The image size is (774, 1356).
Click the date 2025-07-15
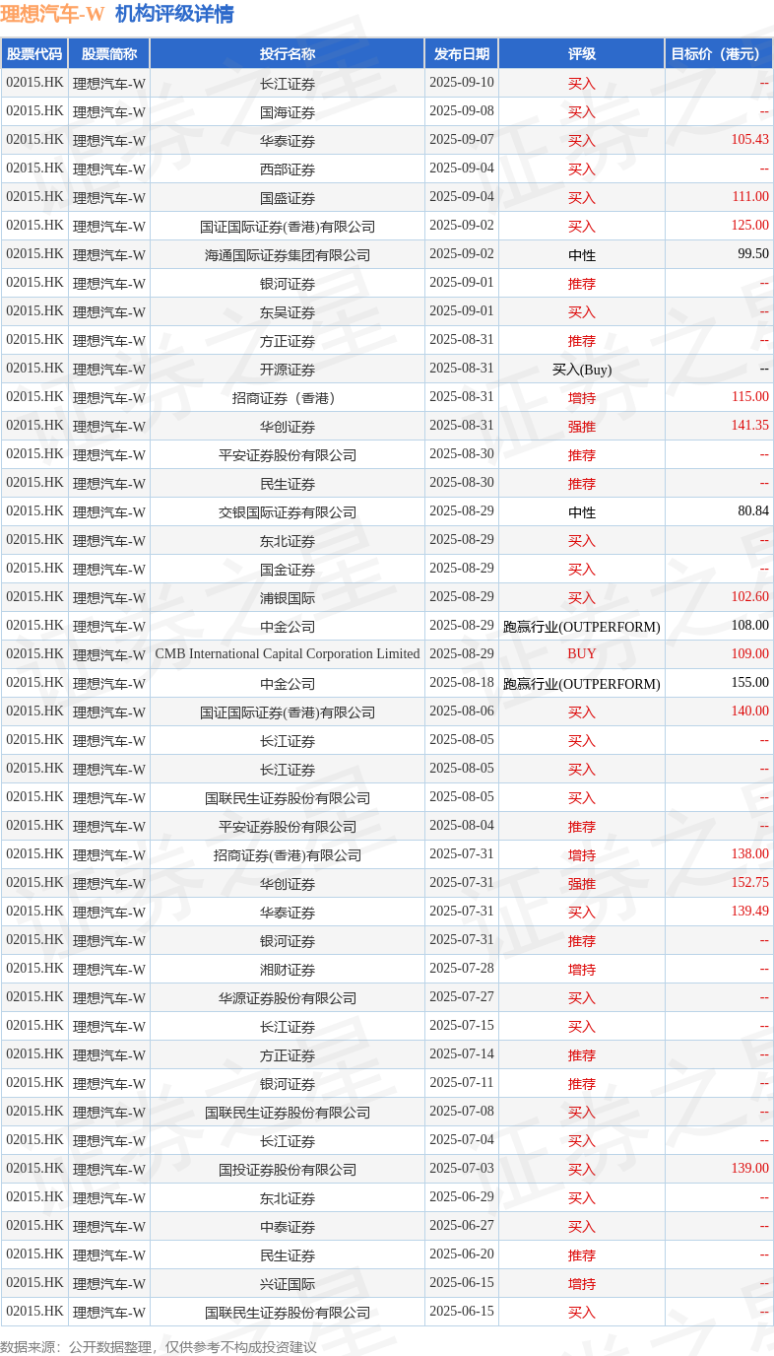[x=462, y=1026]
